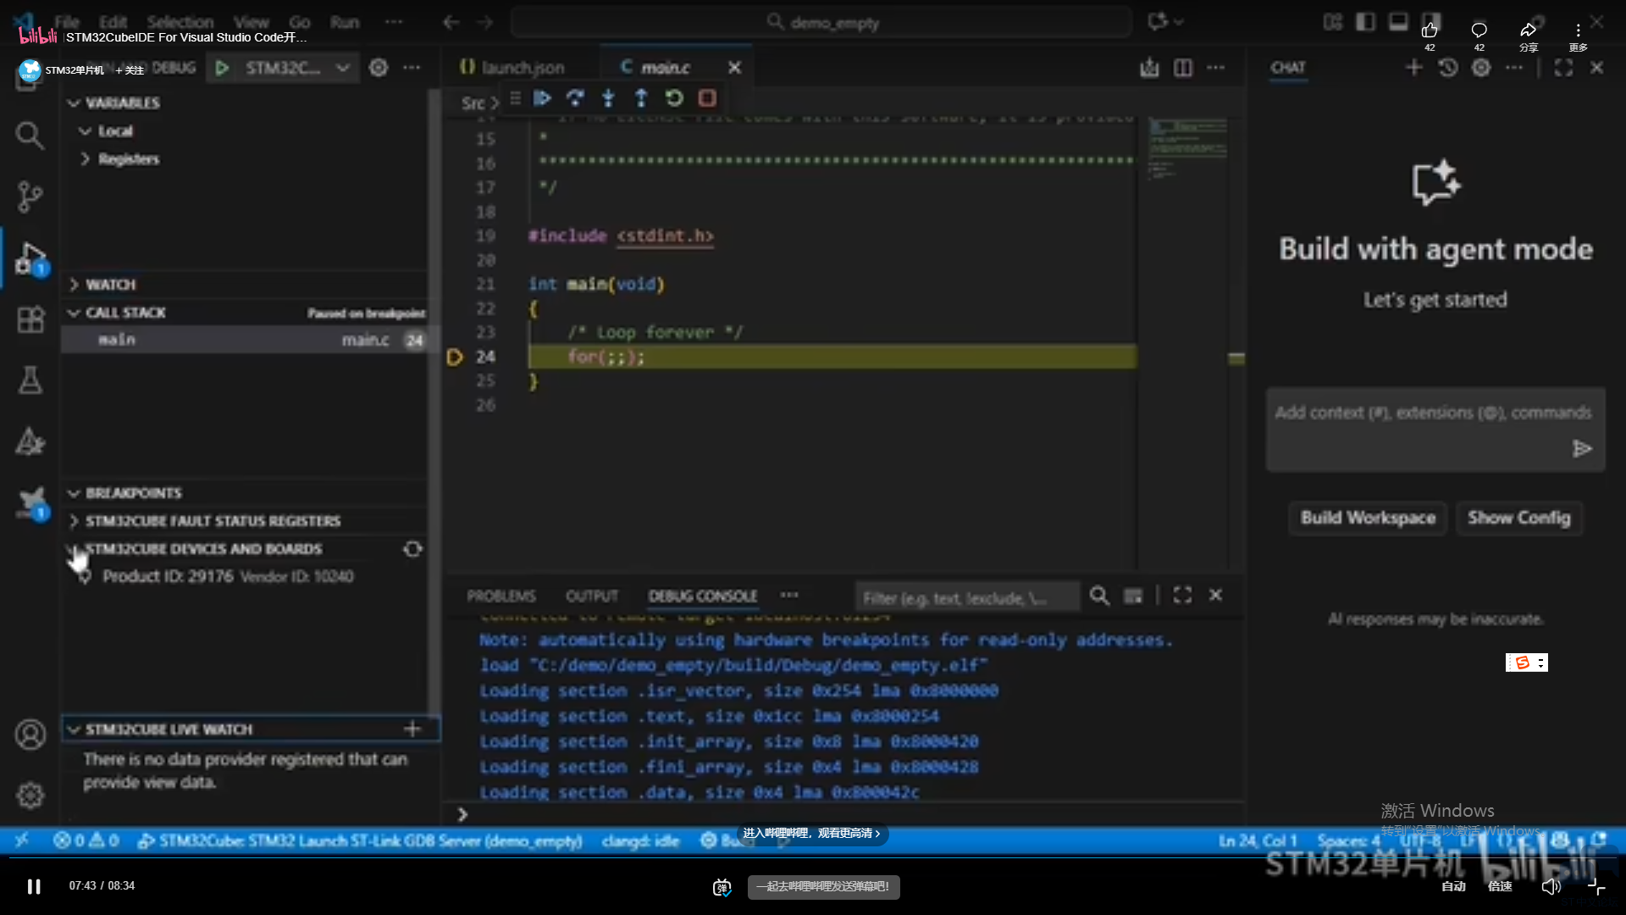Maximize the bottom panel

click(1182, 596)
